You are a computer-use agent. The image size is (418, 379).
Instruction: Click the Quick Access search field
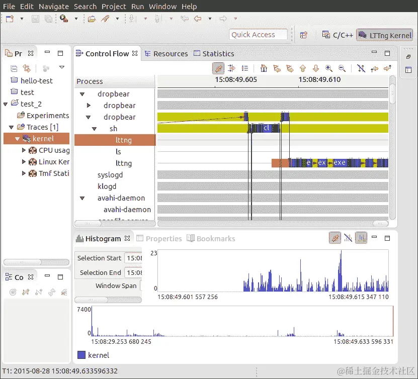coord(258,35)
